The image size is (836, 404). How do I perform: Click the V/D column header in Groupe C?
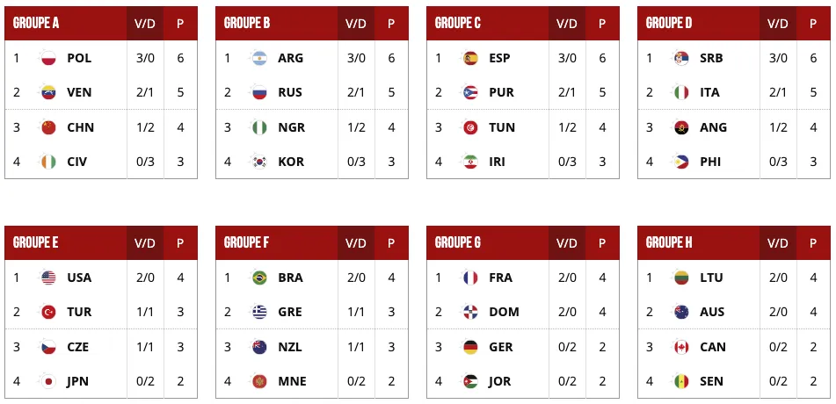point(567,24)
